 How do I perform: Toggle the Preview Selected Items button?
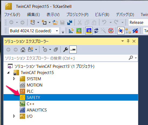[73, 49]
